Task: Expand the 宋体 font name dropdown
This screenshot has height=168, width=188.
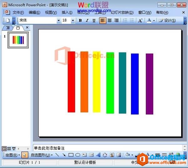Action: coord(59,20)
